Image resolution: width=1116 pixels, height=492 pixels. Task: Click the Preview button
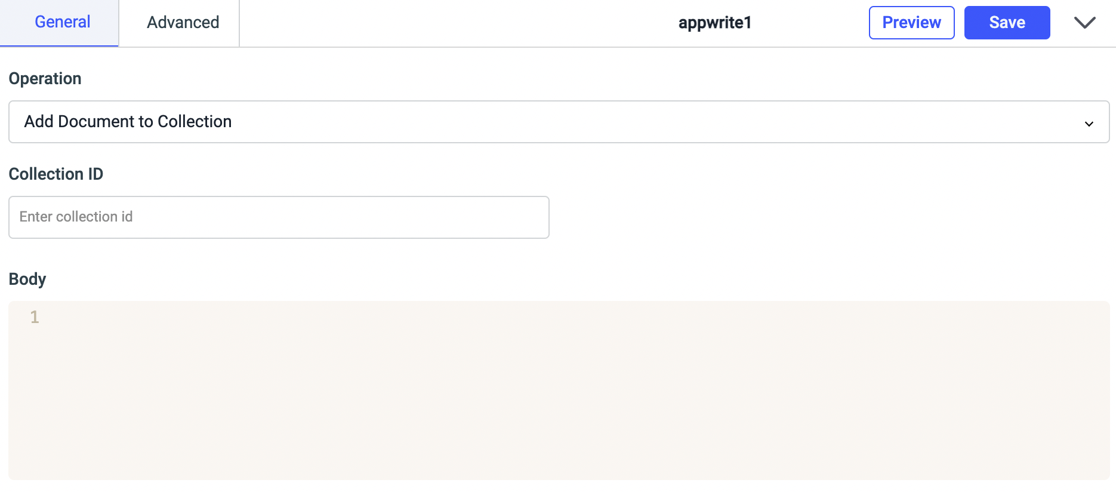(x=911, y=23)
